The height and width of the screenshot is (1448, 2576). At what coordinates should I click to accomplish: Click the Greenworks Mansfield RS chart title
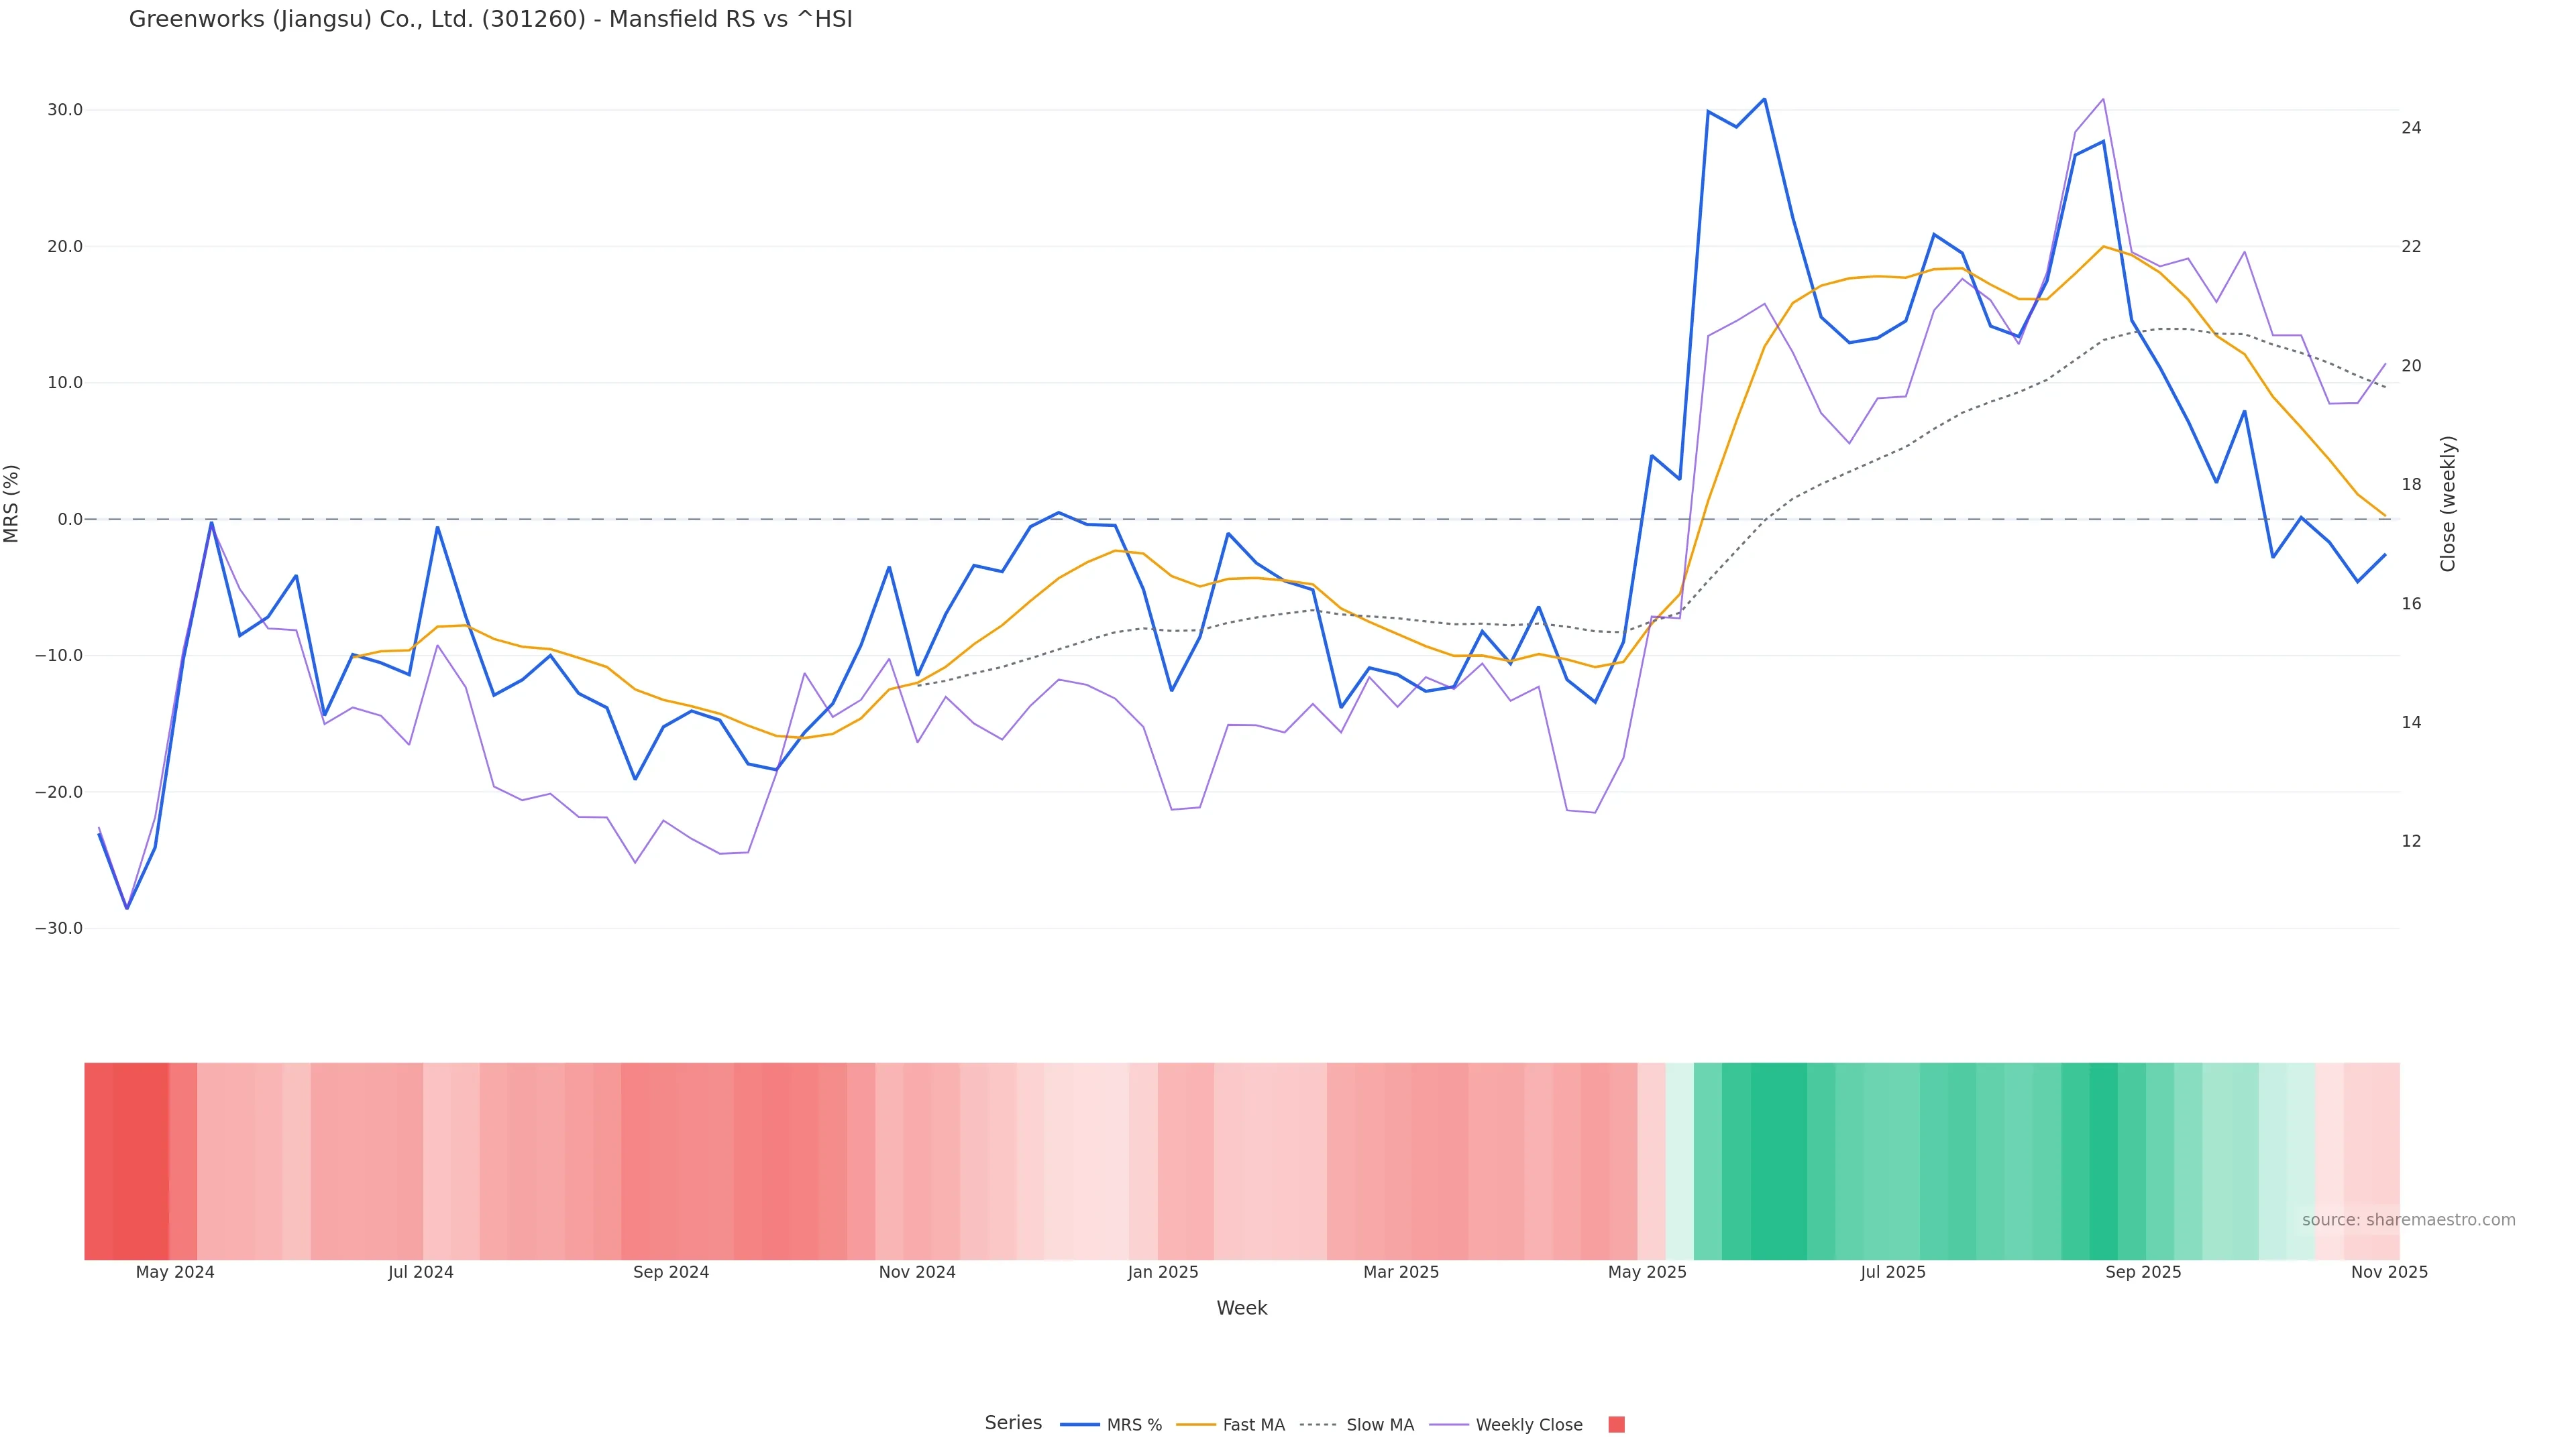point(490,19)
